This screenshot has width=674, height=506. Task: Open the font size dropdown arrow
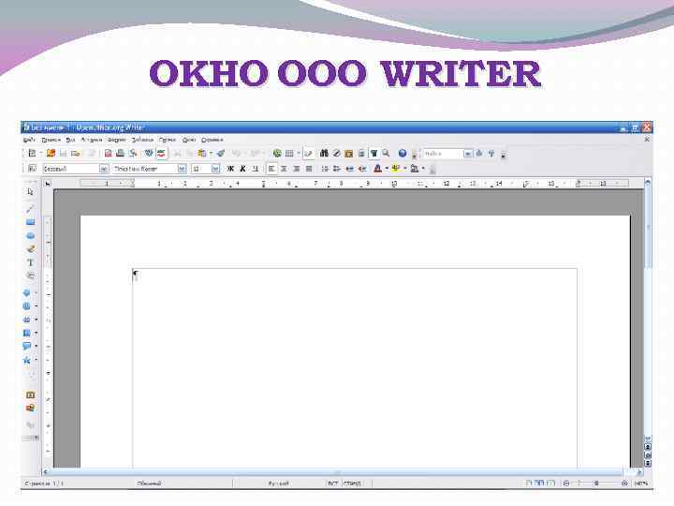(215, 169)
